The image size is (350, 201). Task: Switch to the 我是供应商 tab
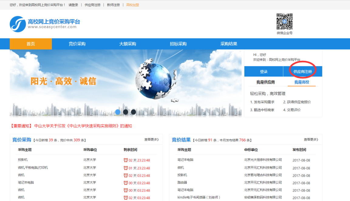(265, 82)
